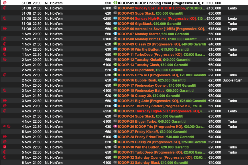Click the '31 Ott 20:00' start time
The width and height of the screenshot is (248, 165).
(x=32, y=3)
